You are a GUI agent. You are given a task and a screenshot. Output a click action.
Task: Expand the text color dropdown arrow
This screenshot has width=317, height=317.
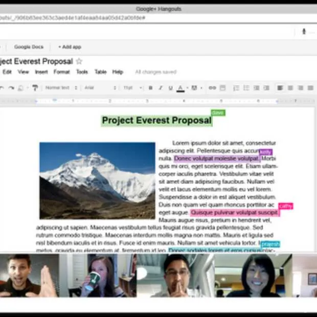point(188,88)
